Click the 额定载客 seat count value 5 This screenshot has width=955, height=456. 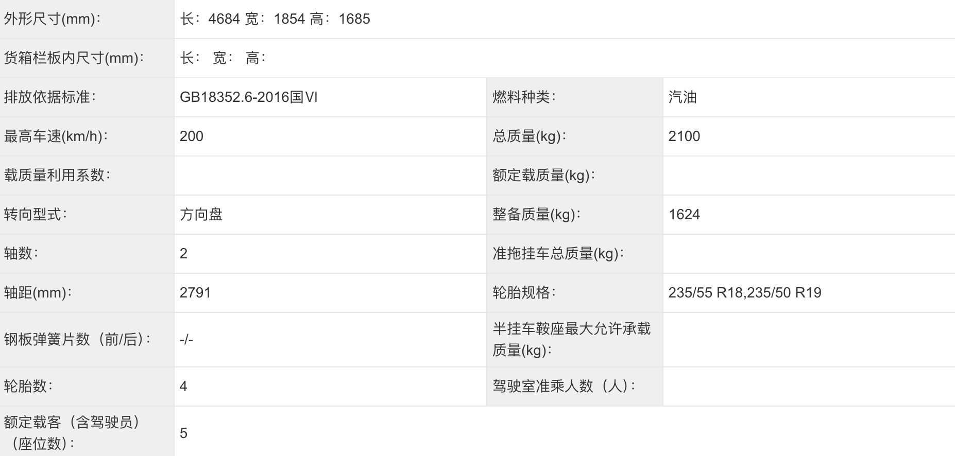tap(184, 433)
